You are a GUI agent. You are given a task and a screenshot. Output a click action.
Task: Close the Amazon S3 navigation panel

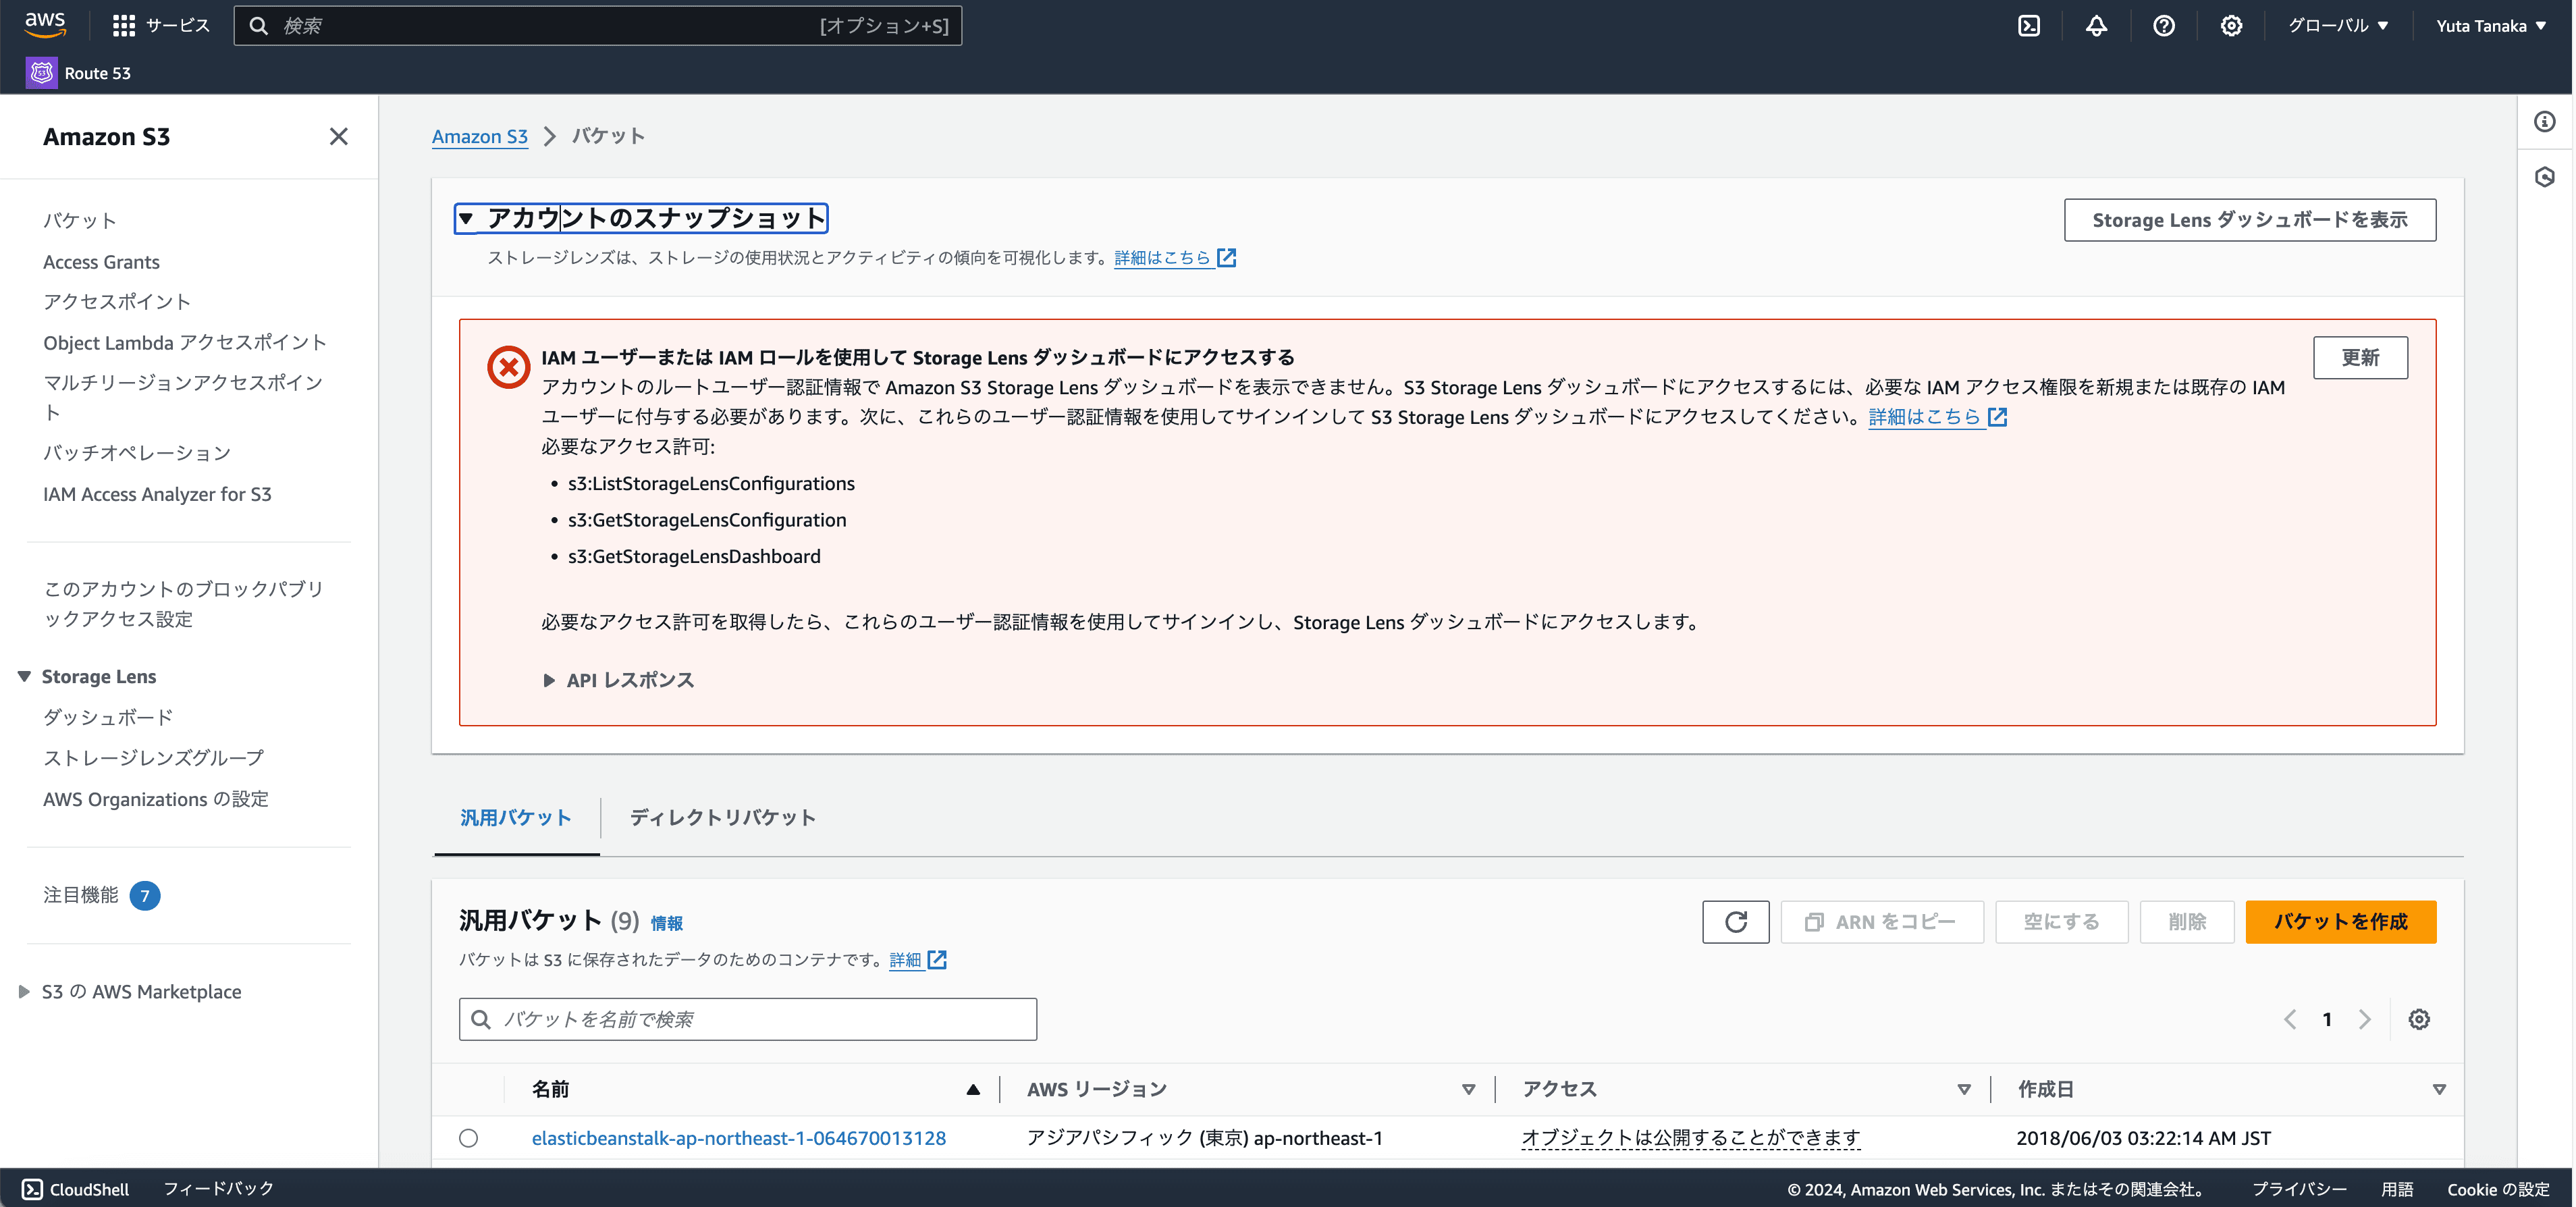(x=339, y=137)
